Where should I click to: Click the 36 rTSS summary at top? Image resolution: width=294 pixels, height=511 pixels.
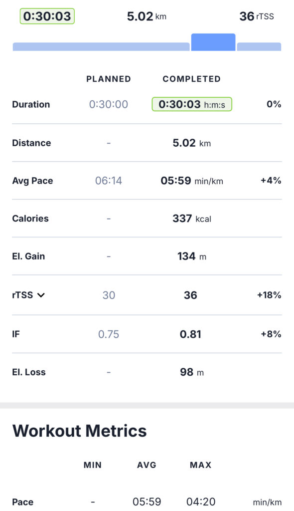[x=257, y=16]
